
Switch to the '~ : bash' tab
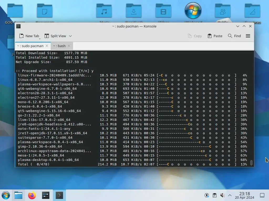click(59, 46)
